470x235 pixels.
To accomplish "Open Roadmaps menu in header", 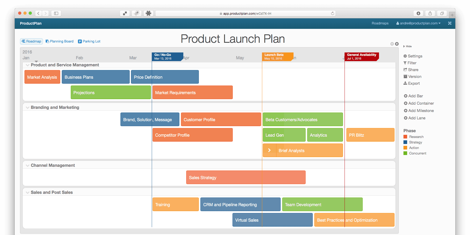I will click(x=380, y=23).
